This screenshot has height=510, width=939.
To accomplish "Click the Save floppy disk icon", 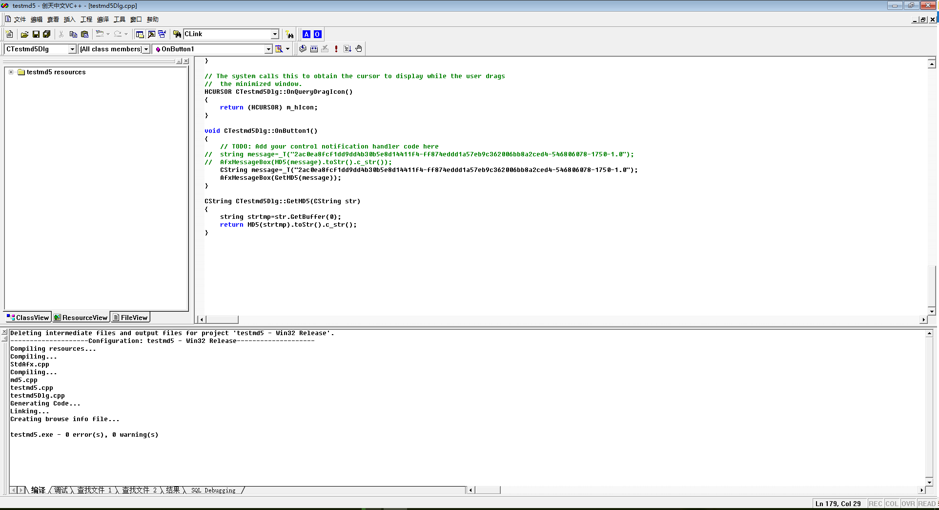I will [x=36, y=34].
